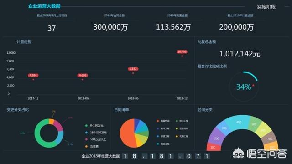Toggle the blue pie legend dot

click(x=158, y=136)
